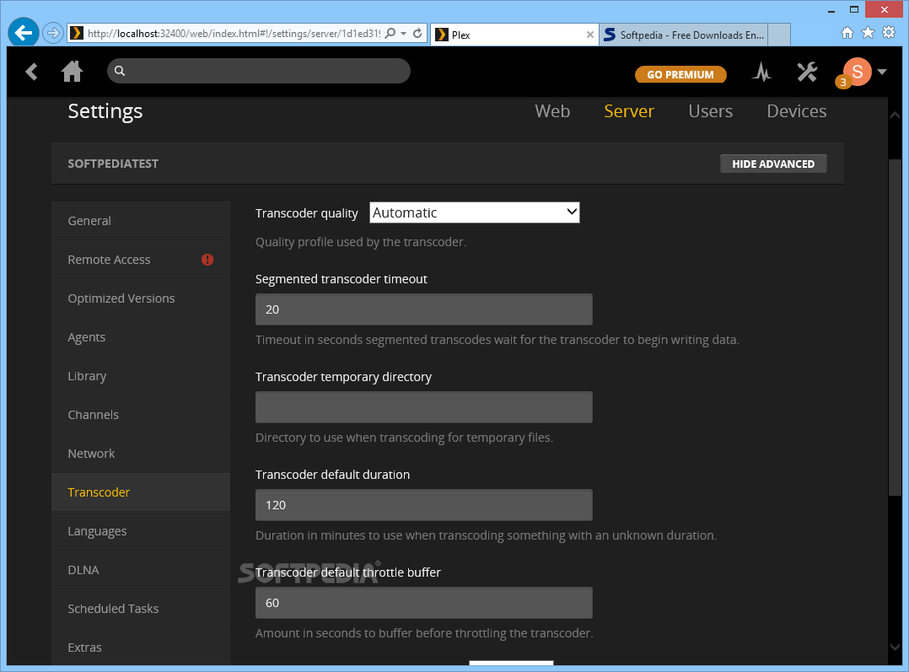Select Channels in the sidebar
Viewport: 909px width, 672px height.
click(141, 415)
